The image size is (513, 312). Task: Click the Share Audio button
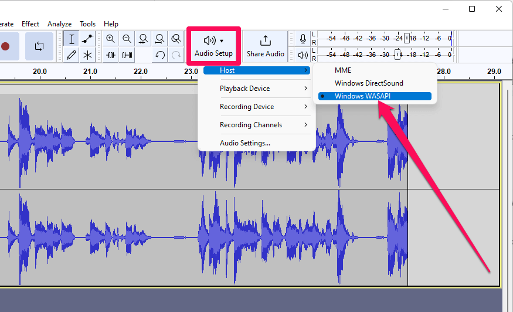click(266, 46)
